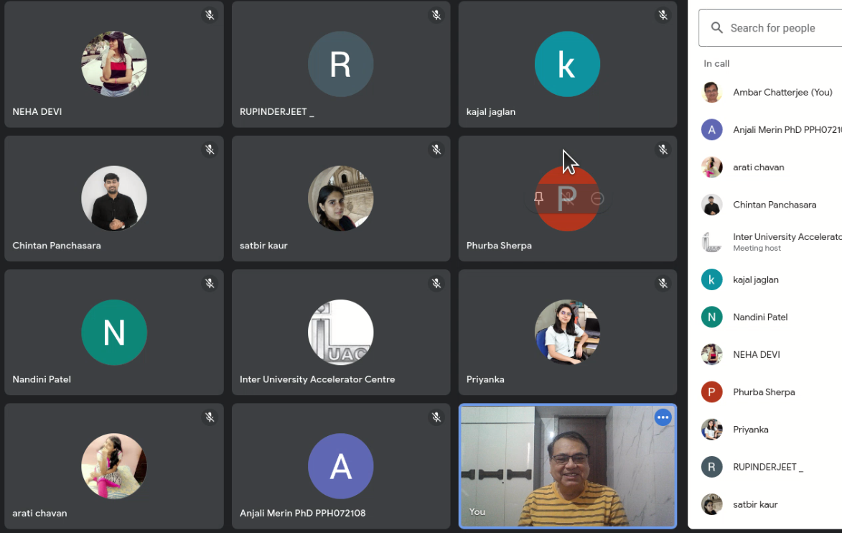Click the mute icon on Phurba Sherpa's overlay

click(x=568, y=198)
